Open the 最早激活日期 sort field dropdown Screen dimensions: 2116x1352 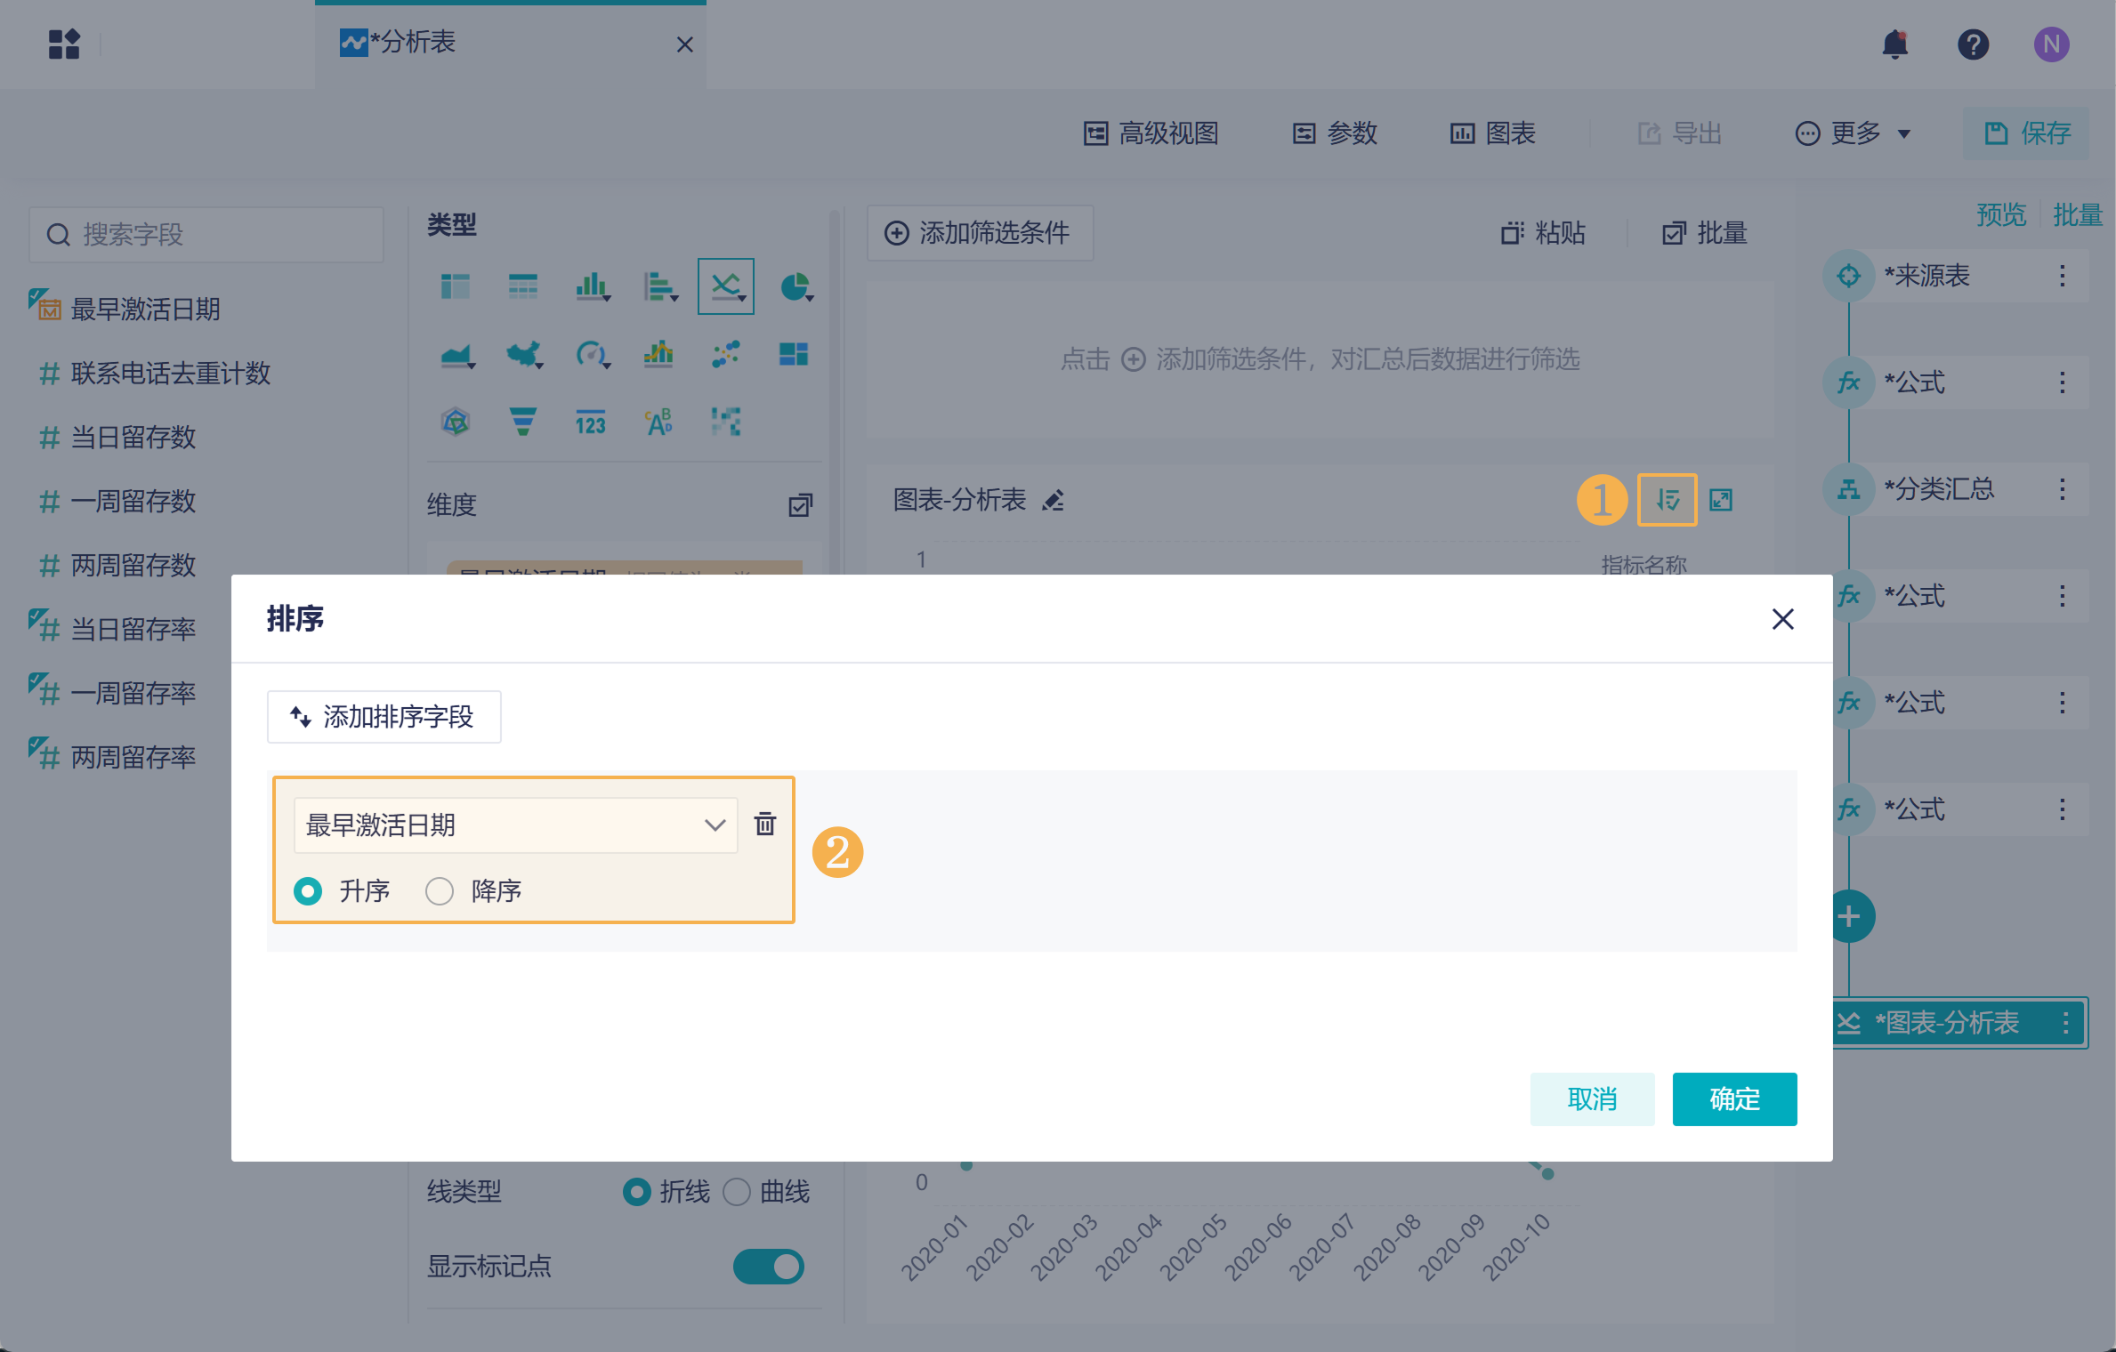click(515, 825)
